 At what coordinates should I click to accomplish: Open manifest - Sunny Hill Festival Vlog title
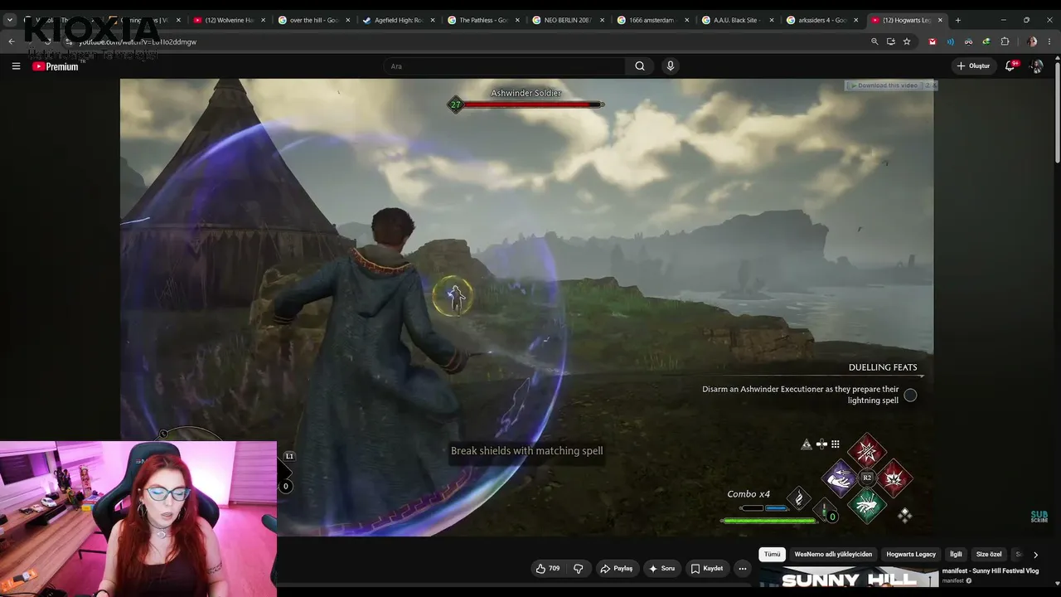pyautogui.click(x=990, y=571)
